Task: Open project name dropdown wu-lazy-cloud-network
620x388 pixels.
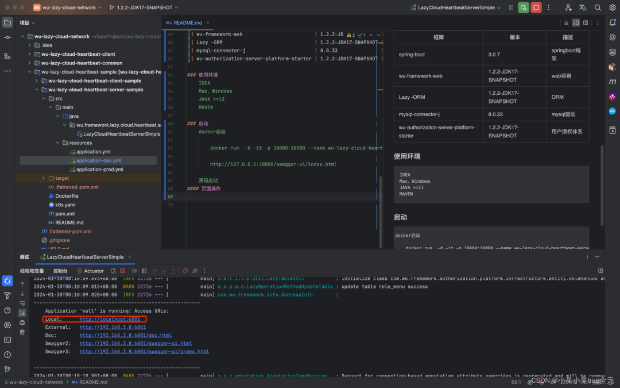Action: tap(68, 7)
